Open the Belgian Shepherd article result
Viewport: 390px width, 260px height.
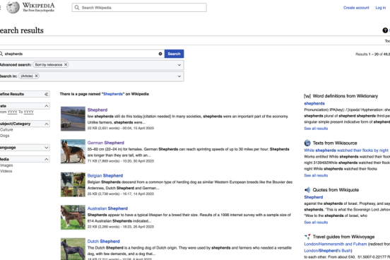[x=105, y=176]
